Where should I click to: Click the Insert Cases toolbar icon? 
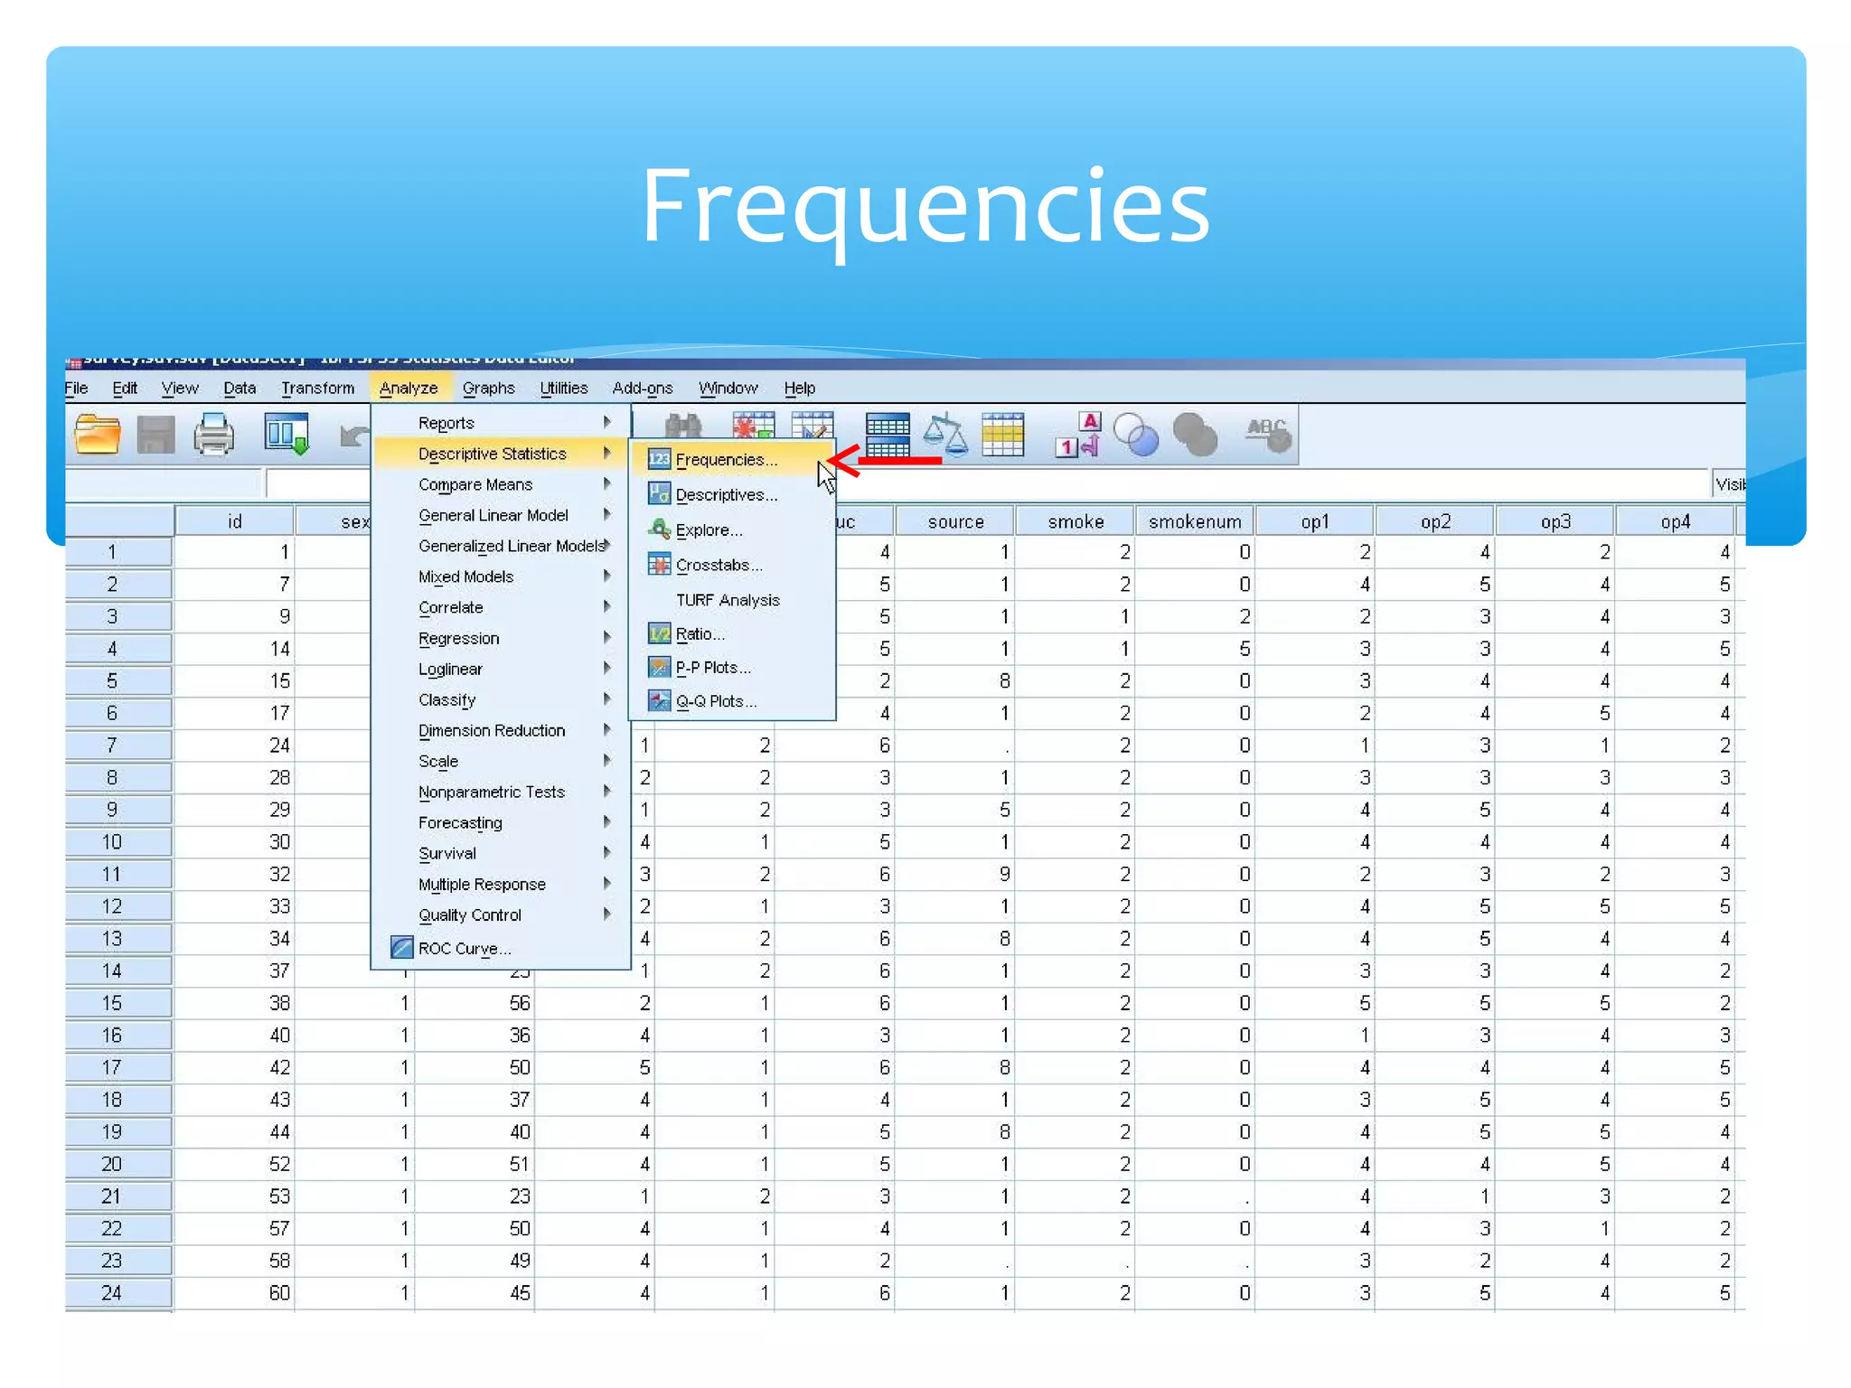click(x=754, y=425)
